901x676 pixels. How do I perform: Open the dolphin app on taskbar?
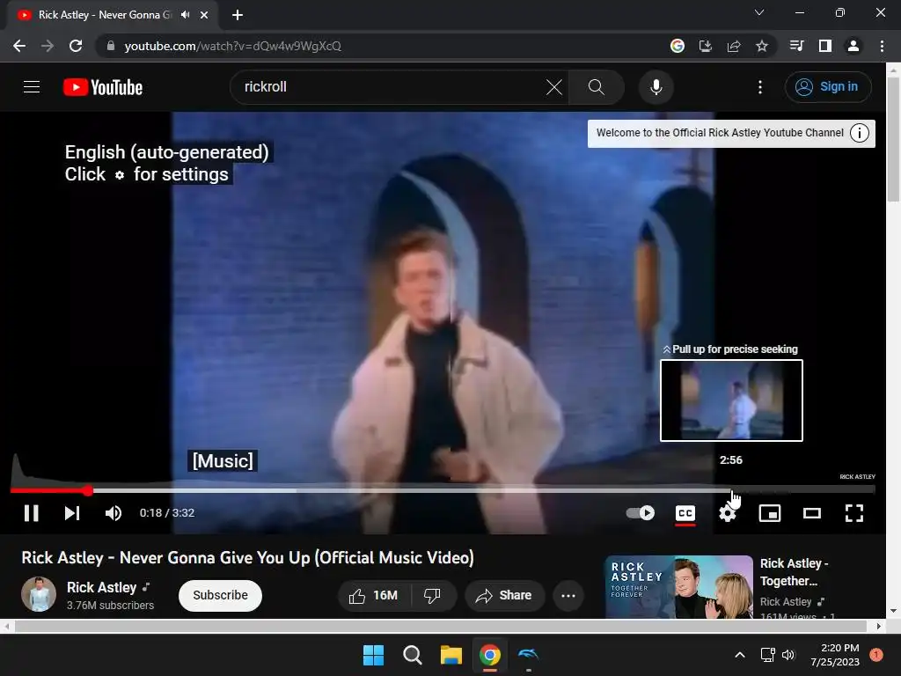(529, 655)
